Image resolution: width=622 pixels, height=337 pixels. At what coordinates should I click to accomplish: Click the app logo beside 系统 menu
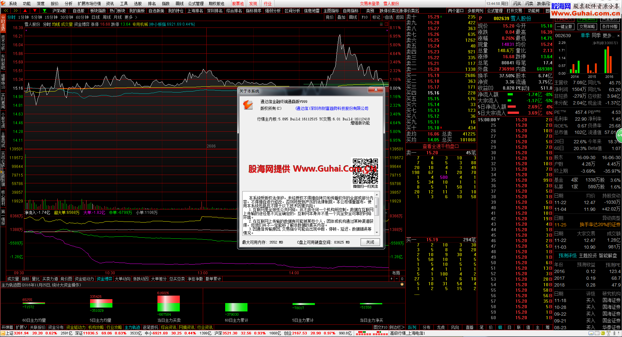(3, 4)
